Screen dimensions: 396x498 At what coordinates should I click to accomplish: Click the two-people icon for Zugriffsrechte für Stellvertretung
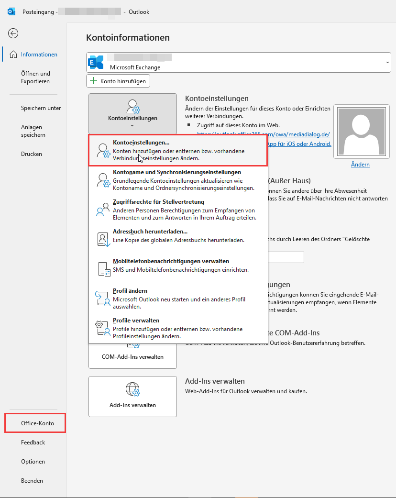tap(102, 210)
